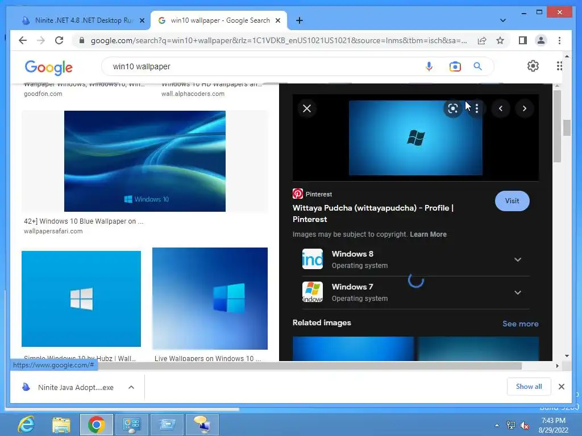Close the Ninite .NET tab
Screen dimensions: 582x436
142,20
